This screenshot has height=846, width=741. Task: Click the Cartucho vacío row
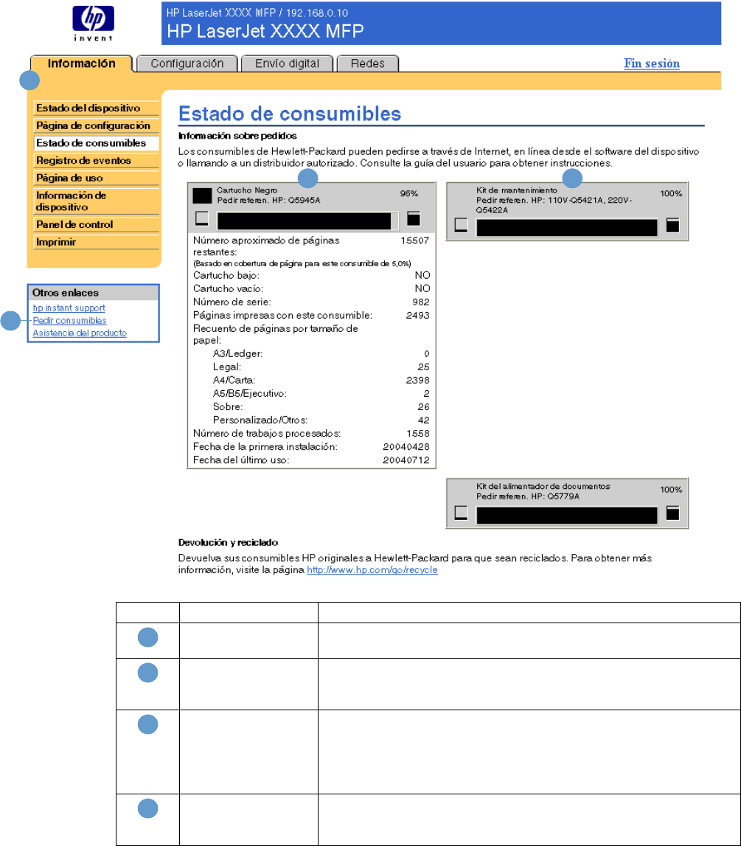coord(312,288)
